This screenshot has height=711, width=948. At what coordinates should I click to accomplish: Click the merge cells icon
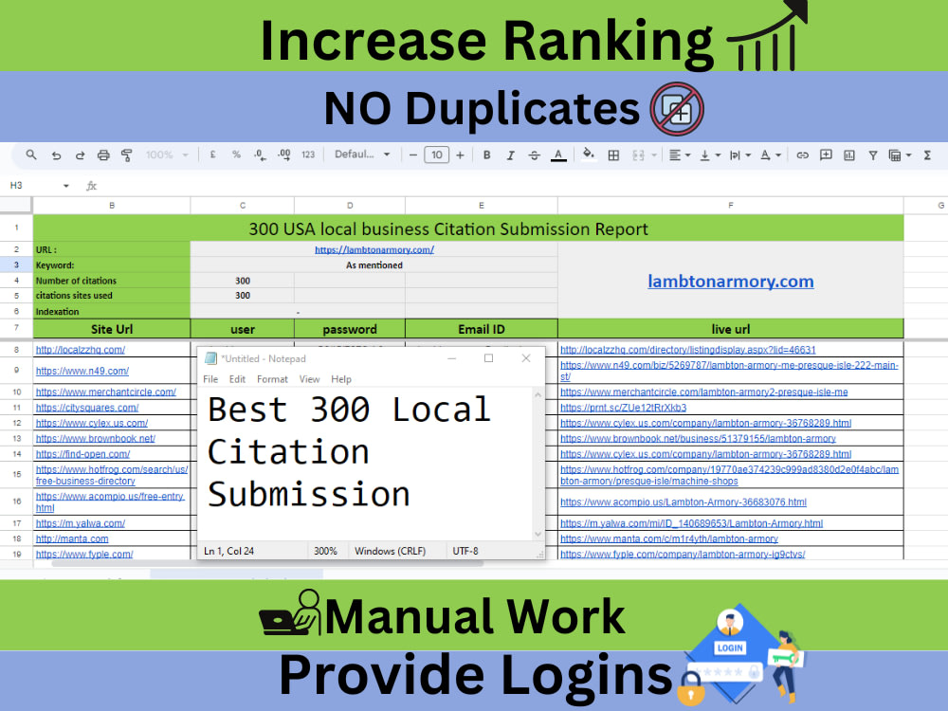click(638, 155)
